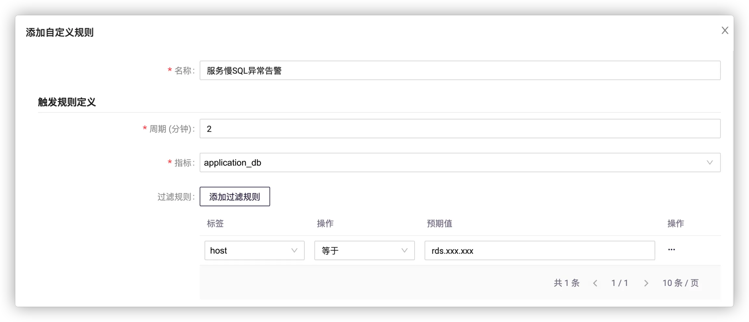The width and height of the screenshot is (749, 322).
Task: Click the 预期值 column header
Action: coord(439,224)
